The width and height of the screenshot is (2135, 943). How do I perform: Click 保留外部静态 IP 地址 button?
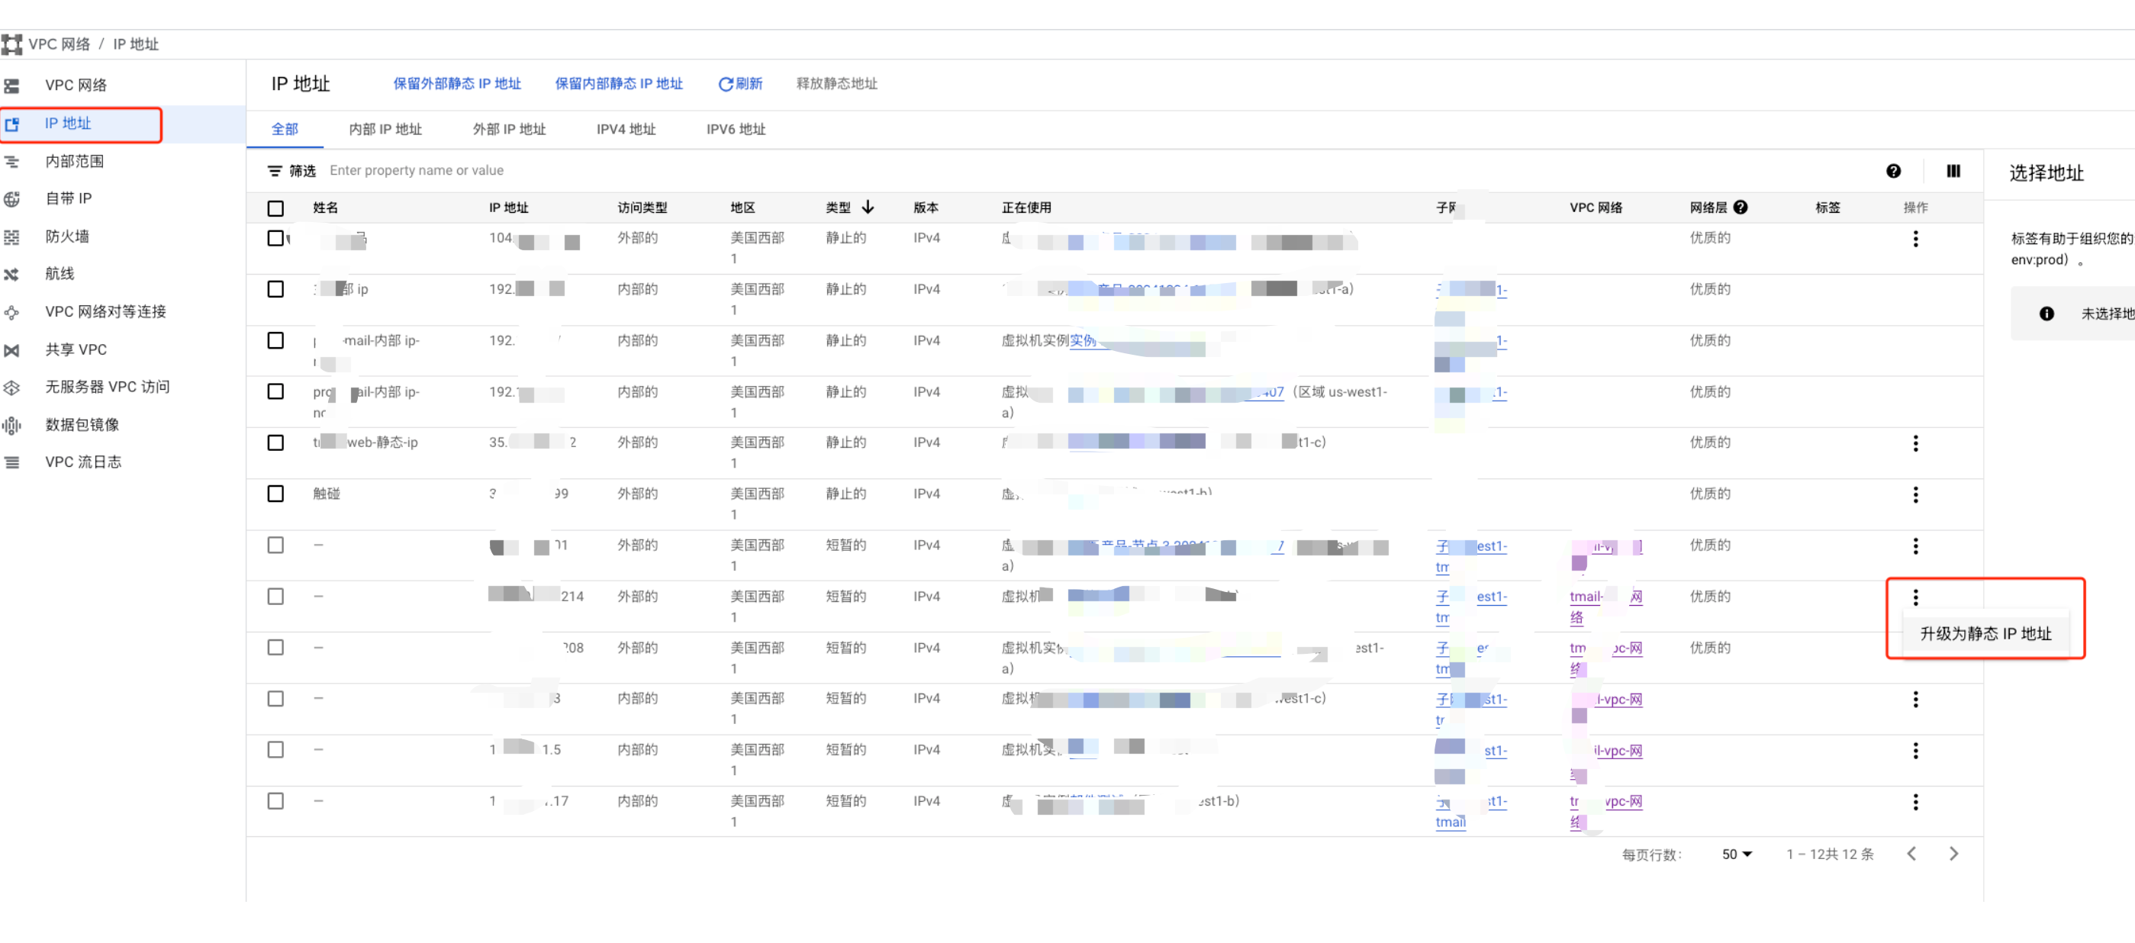click(x=456, y=84)
